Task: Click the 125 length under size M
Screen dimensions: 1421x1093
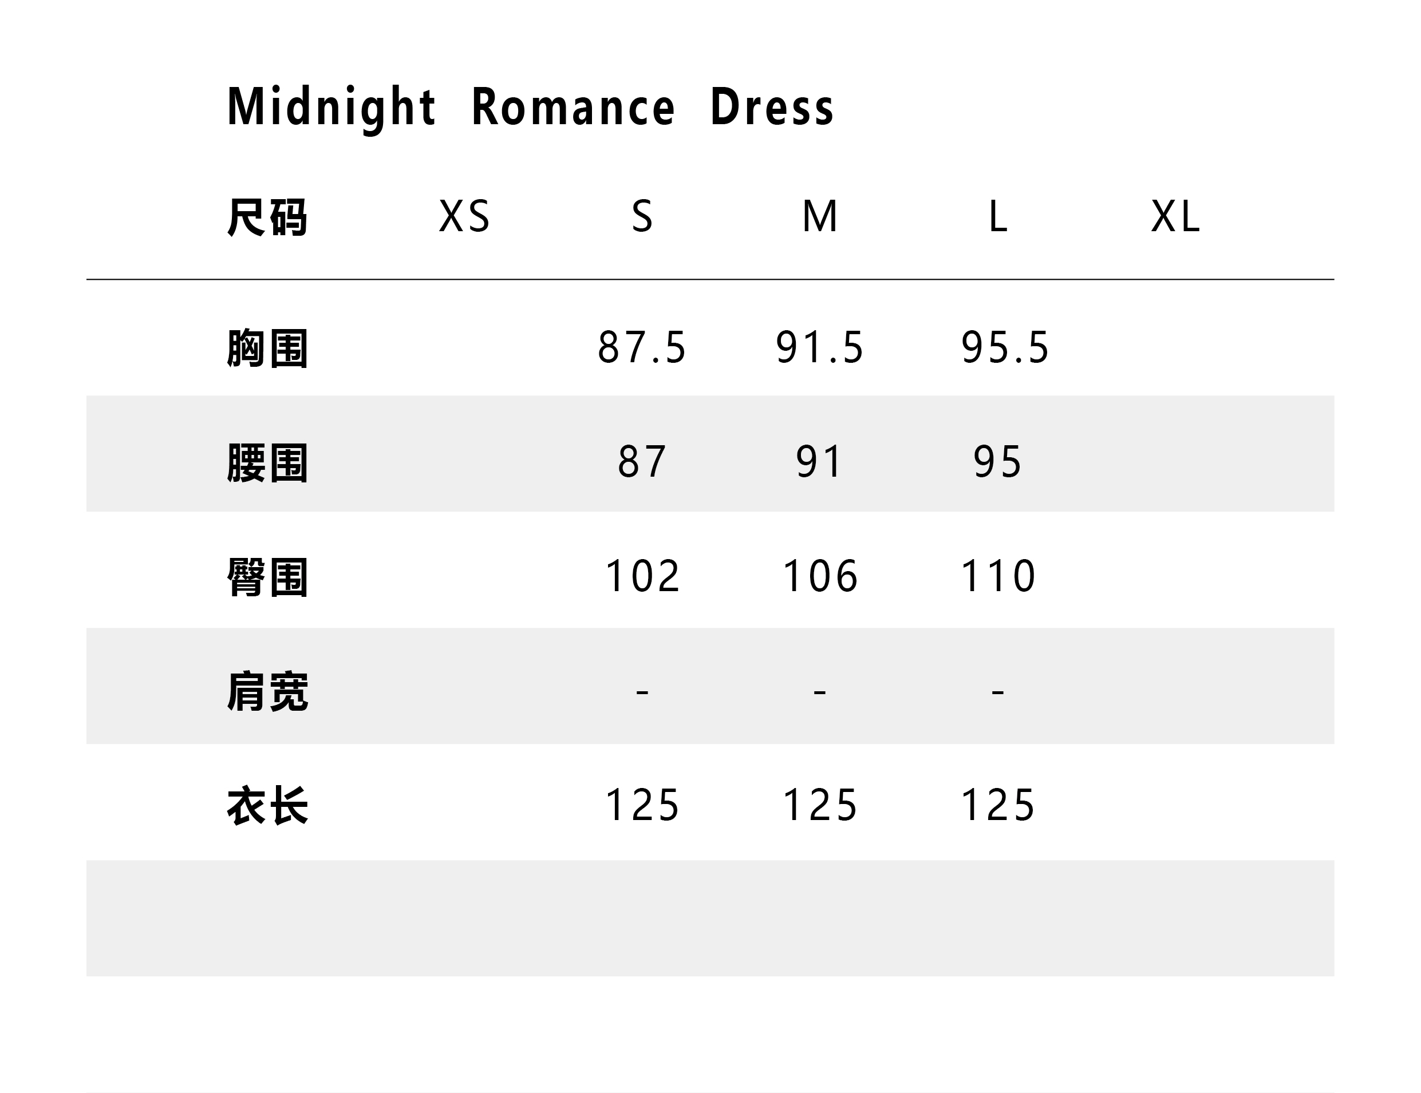Action: 820,806
